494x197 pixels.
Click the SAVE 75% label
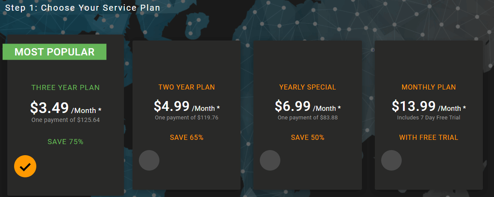click(x=65, y=142)
